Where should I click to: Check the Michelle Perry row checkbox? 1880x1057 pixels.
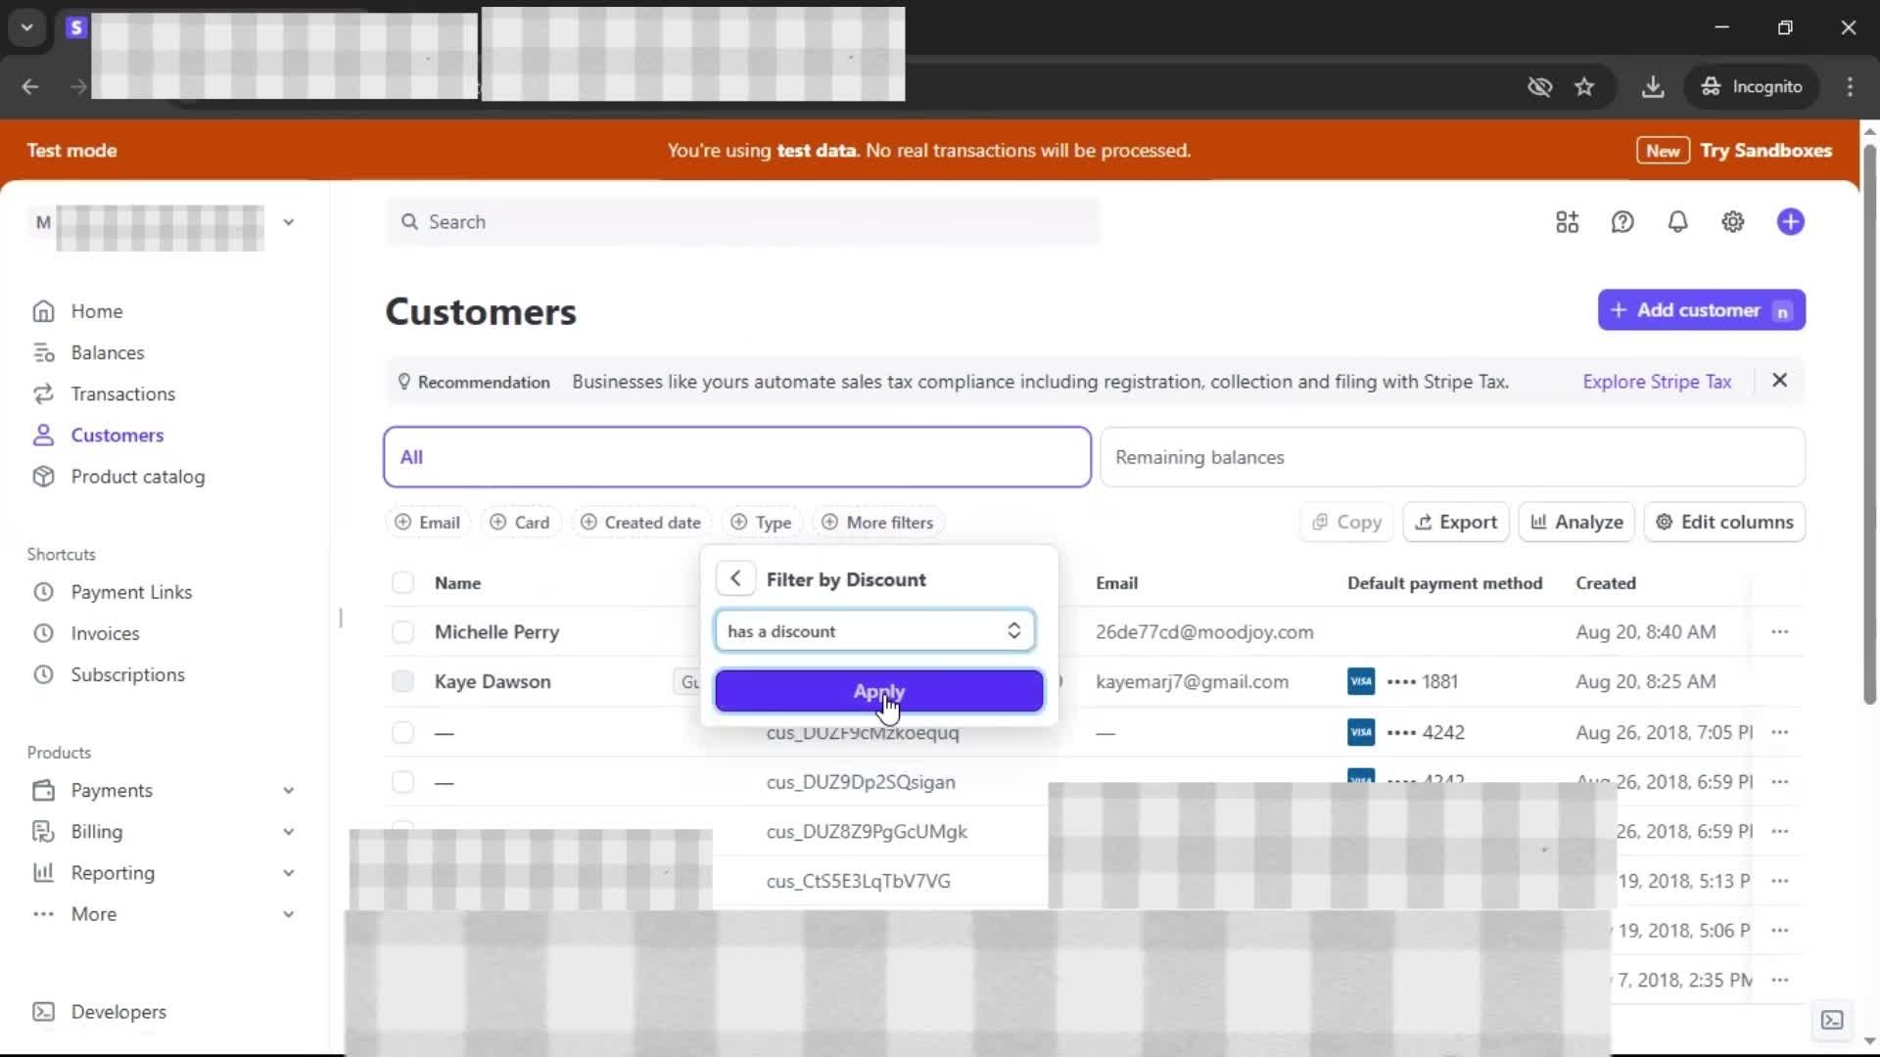[x=402, y=632]
